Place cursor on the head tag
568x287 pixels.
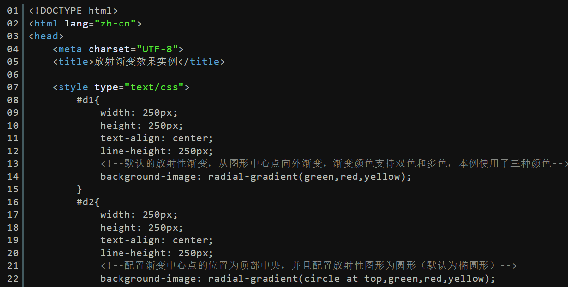46,36
